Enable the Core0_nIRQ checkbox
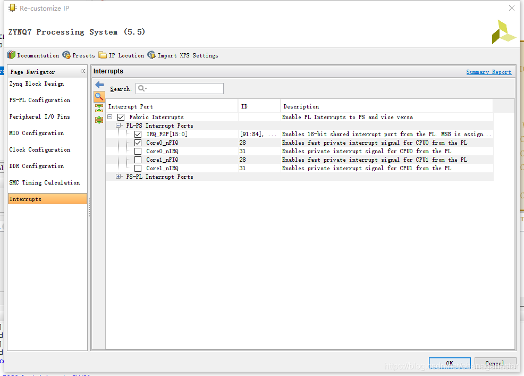This screenshot has height=376, width=524. click(x=138, y=151)
